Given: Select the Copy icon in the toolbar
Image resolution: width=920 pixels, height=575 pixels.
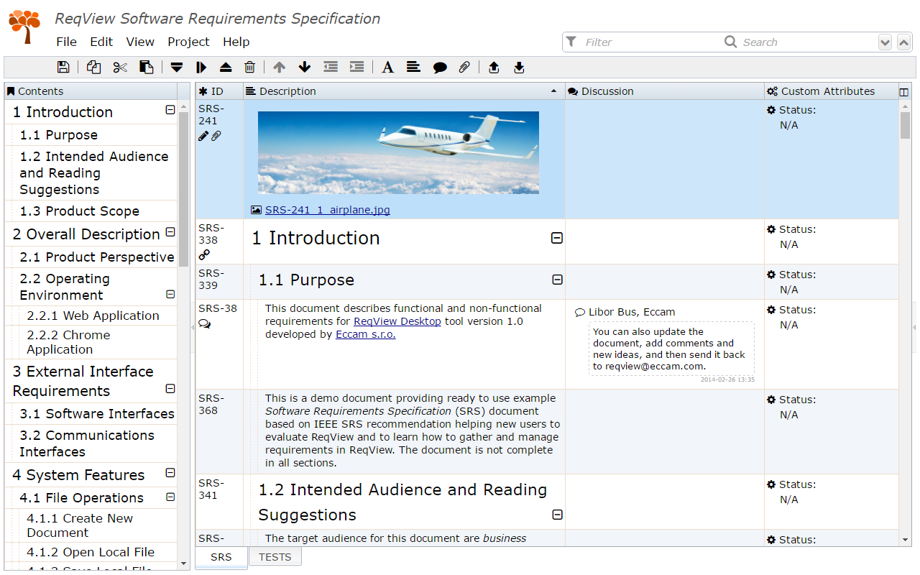Looking at the screenshot, I should 93,67.
